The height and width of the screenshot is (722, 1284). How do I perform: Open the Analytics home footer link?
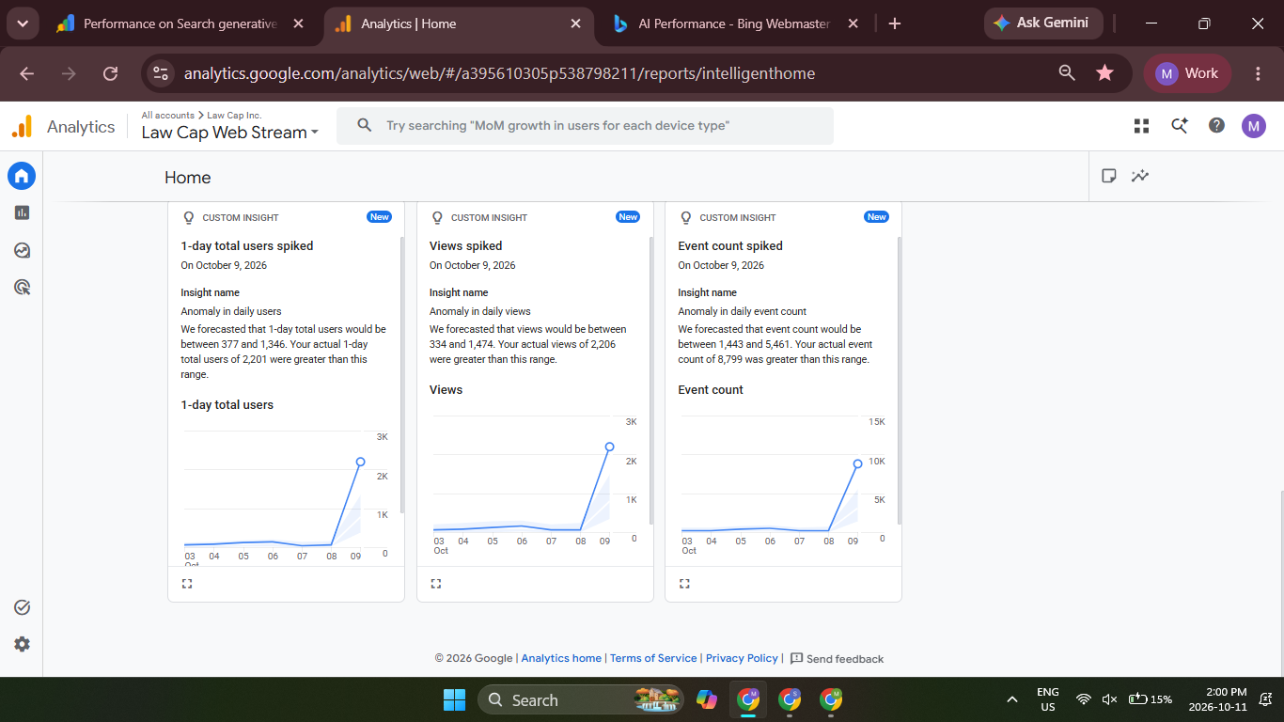pos(561,658)
